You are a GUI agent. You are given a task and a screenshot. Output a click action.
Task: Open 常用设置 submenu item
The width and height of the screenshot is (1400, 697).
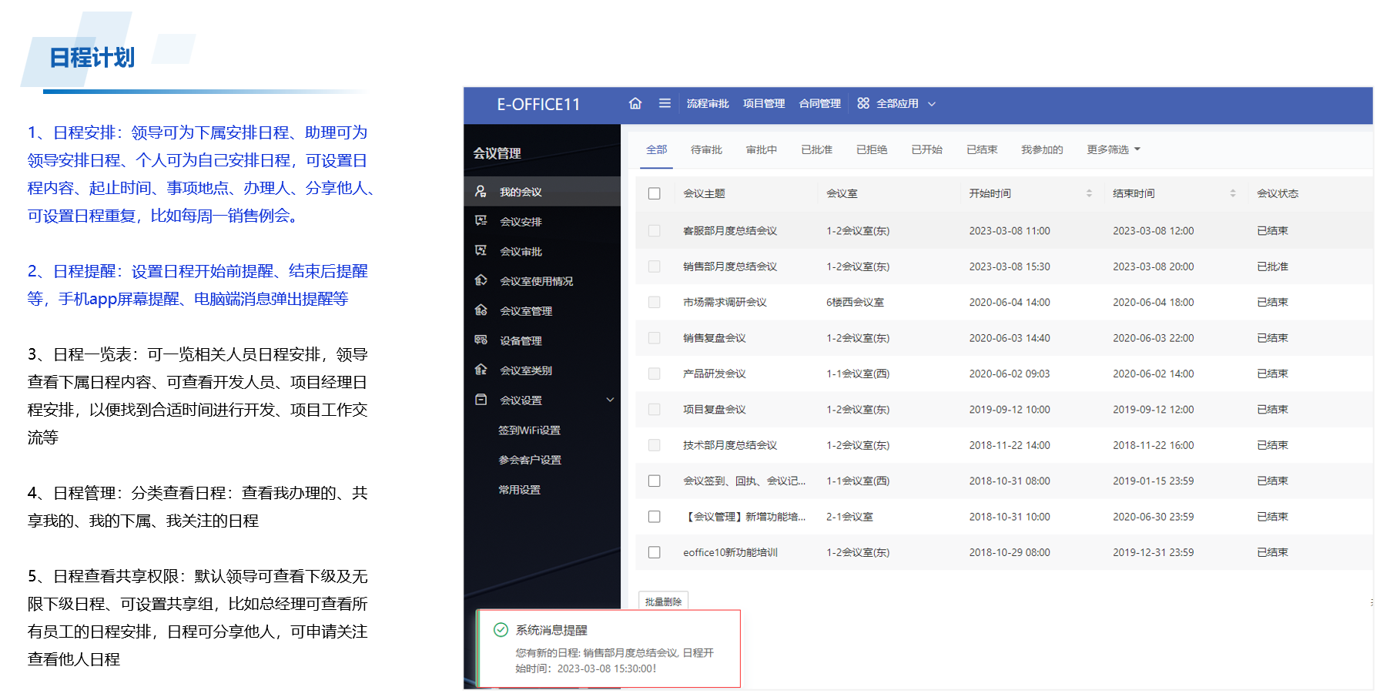click(519, 490)
